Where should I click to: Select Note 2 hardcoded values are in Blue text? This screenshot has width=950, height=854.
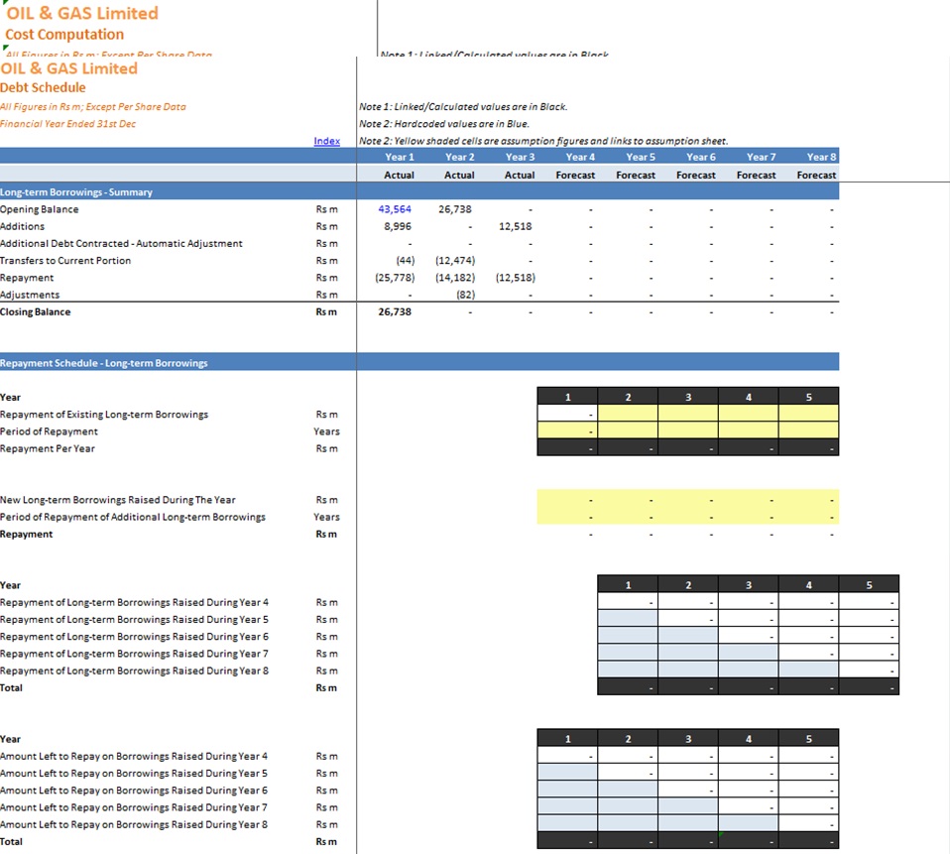[444, 124]
